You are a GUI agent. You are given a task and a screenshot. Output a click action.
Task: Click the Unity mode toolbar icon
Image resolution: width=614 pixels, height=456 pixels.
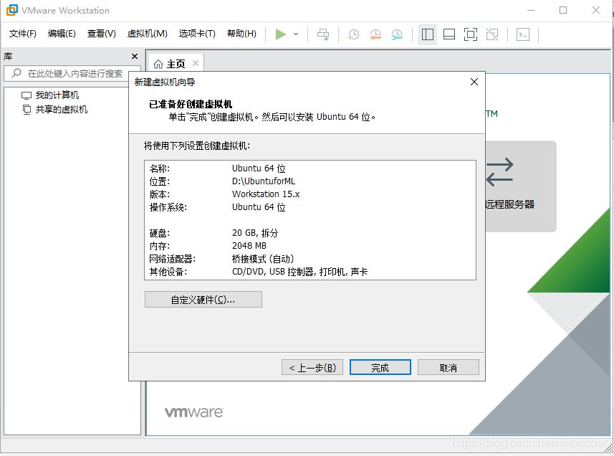492,34
